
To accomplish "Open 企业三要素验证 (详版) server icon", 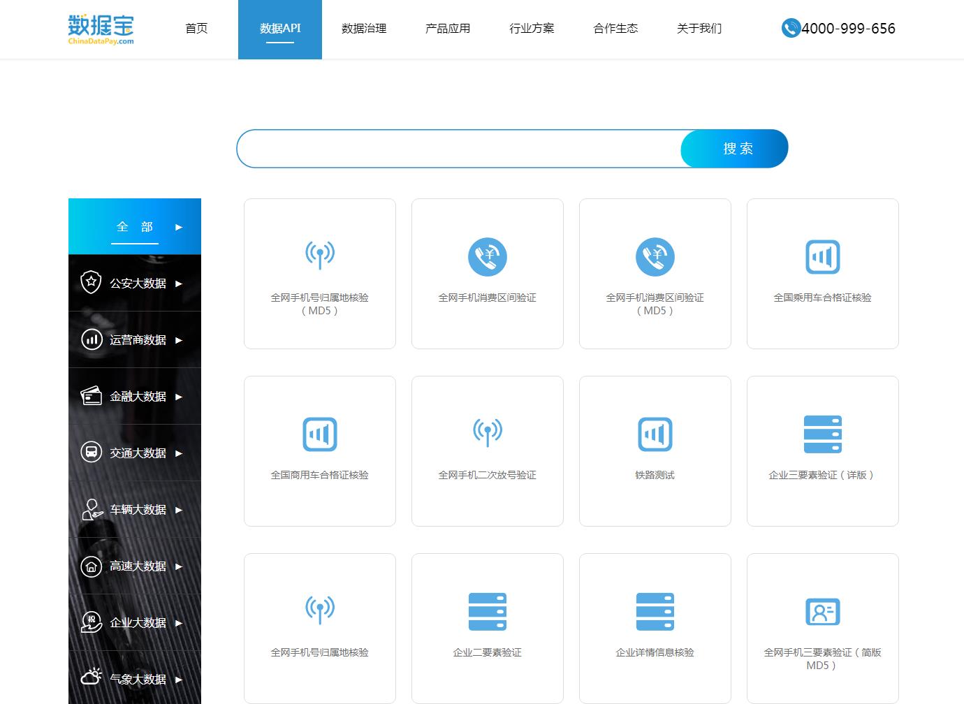I will [823, 434].
